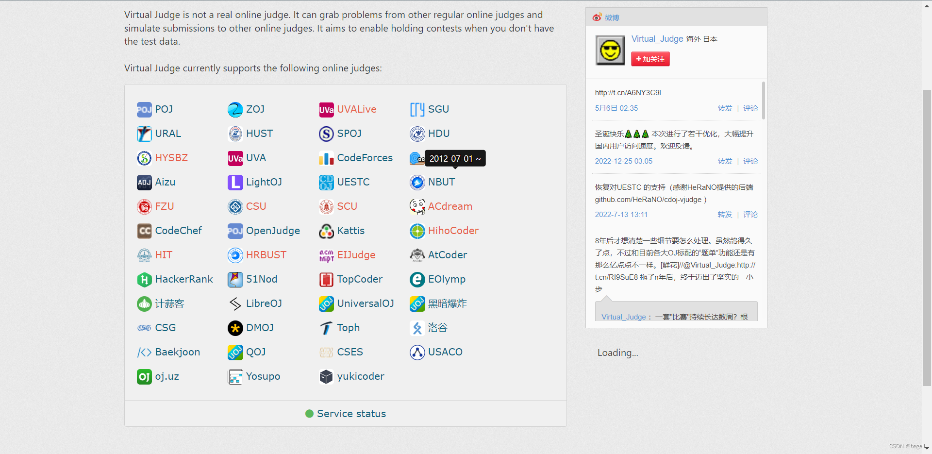
Task: Click the red 加关注 follow button
Action: [650, 59]
